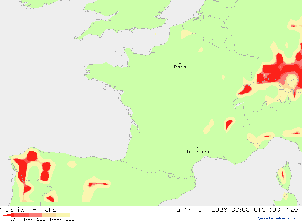Viewport: 302px width, 221px height.
Task: Click the legend value '500'
Action: (x=41, y=219)
